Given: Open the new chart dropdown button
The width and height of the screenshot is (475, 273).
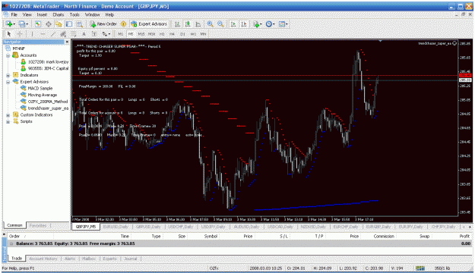Looking at the screenshot, I should click(11, 24).
